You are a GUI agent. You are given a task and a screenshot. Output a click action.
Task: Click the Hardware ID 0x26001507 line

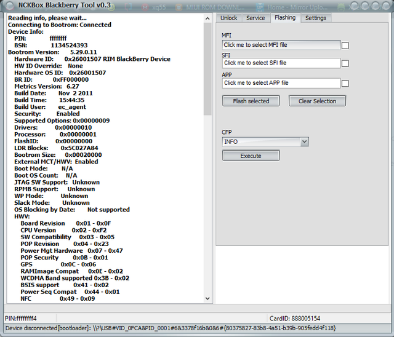(92, 59)
